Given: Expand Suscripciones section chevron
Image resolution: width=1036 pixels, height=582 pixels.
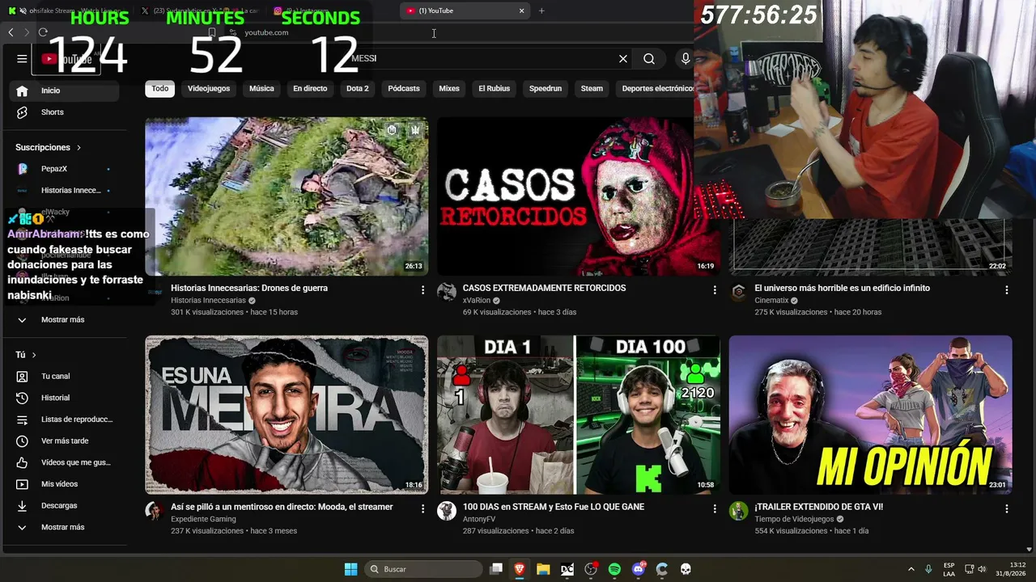Looking at the screenshot, I should [x=79, y=148].
